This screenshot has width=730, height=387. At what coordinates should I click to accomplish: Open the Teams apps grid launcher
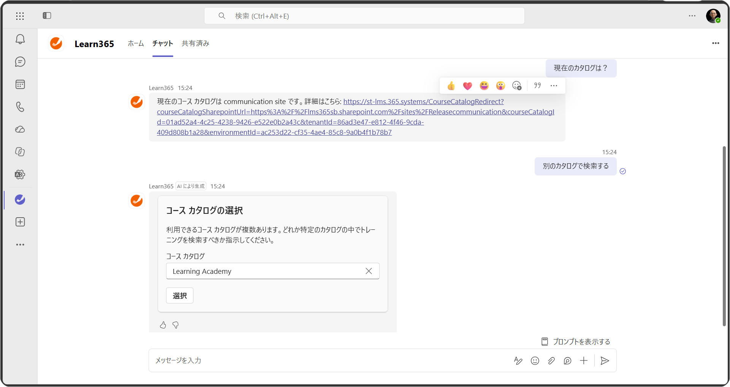click(x=20, y=16)
